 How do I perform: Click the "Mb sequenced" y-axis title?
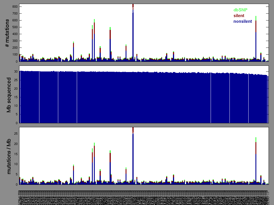[9, 95]
